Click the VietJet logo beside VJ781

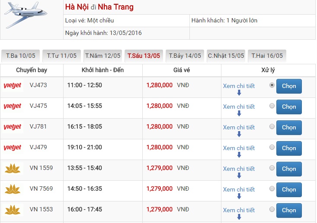tap(13, 127)
